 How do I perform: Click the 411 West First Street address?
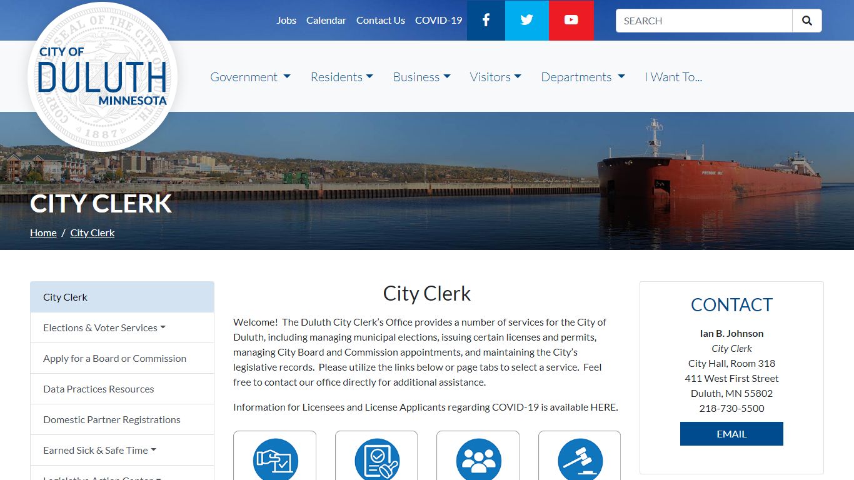[x=731, y=378]
